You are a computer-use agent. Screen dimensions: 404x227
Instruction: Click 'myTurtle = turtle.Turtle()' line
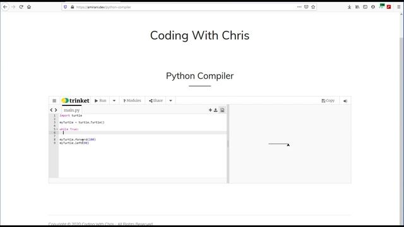click(x=82, y=122)
